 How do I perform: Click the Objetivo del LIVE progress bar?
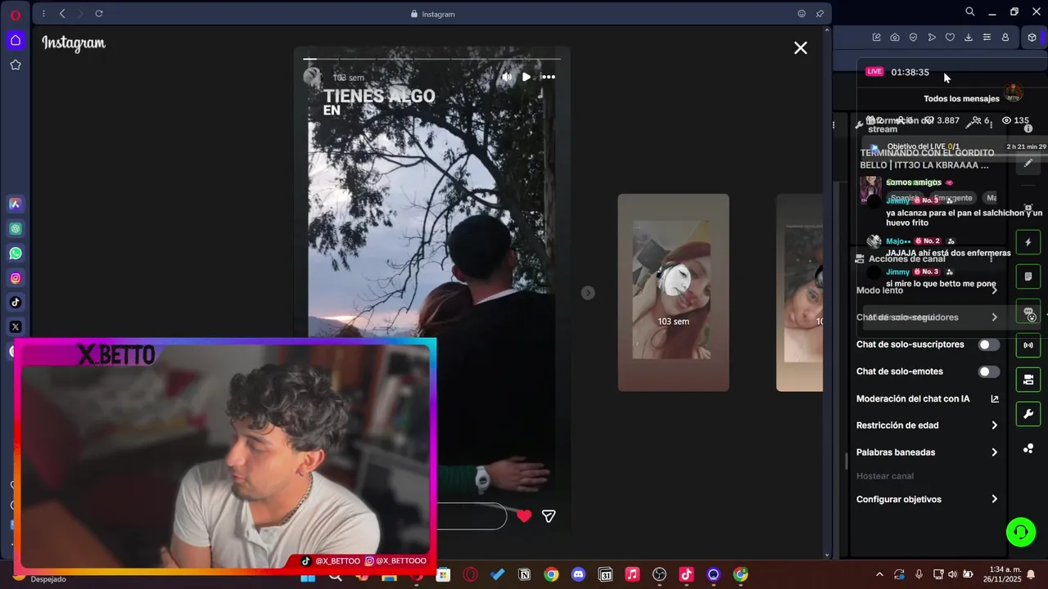click(x=953, y=146)
